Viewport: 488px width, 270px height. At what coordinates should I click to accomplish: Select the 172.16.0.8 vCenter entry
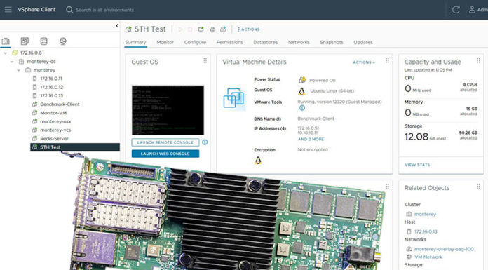[x=31, y=53]
